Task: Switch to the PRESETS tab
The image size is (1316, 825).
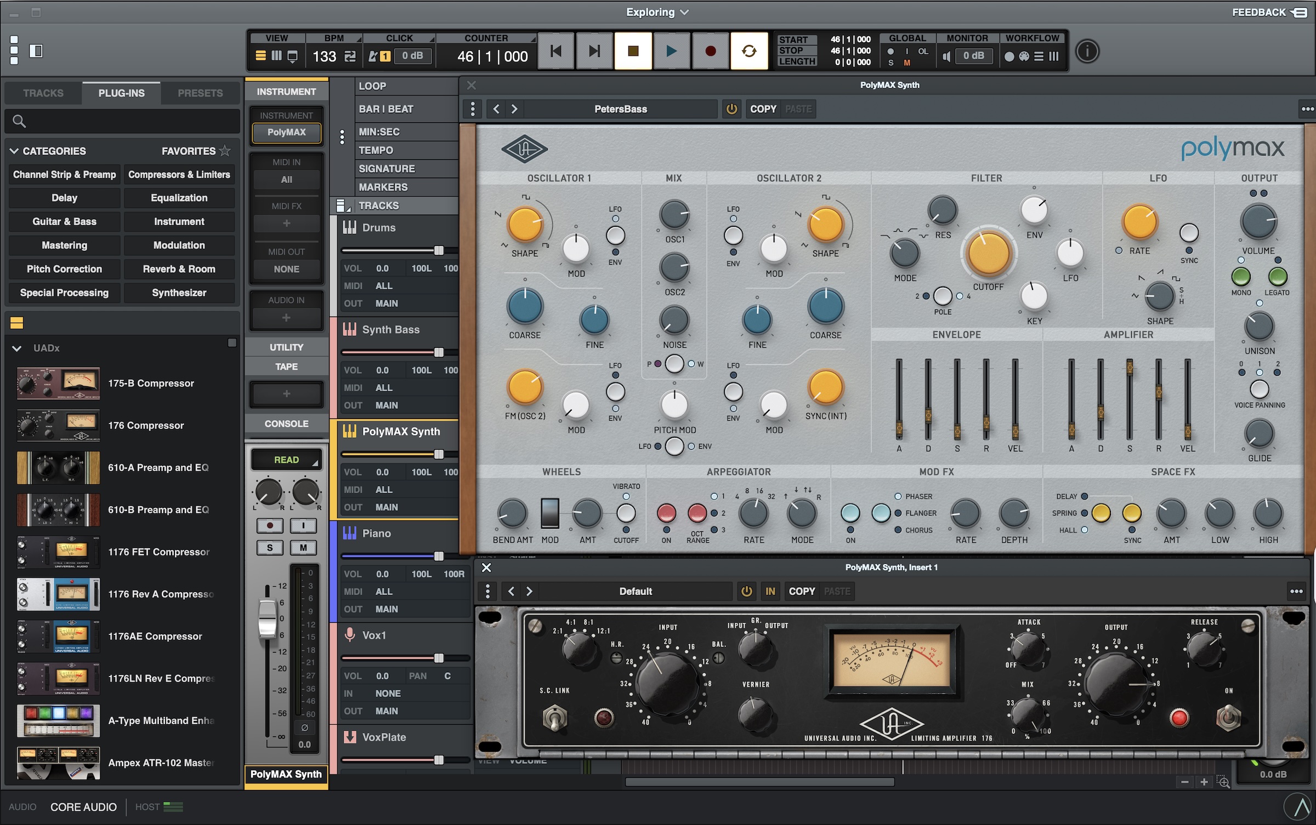Action: coord(200,93)
